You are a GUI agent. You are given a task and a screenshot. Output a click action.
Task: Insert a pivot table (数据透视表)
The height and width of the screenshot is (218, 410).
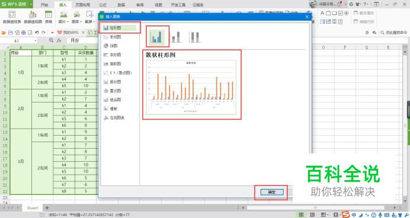[12, 17]
